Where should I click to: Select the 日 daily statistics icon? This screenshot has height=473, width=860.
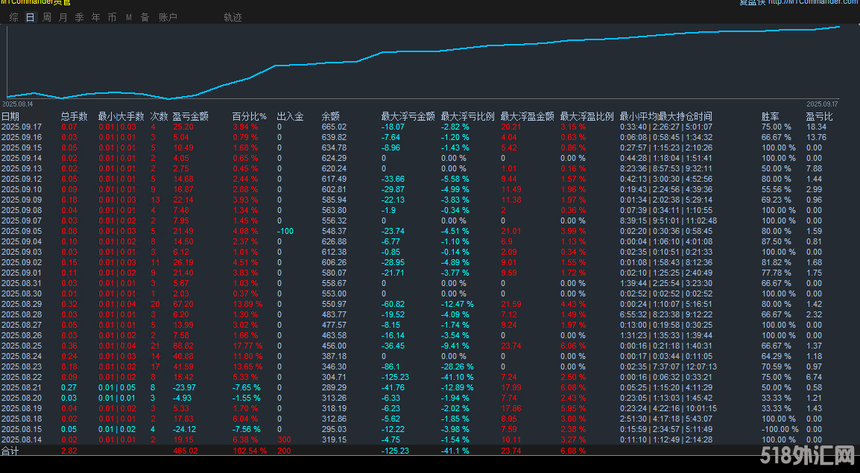(29, 16)
